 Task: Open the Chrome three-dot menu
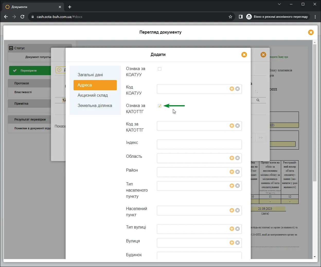point(315,17)
